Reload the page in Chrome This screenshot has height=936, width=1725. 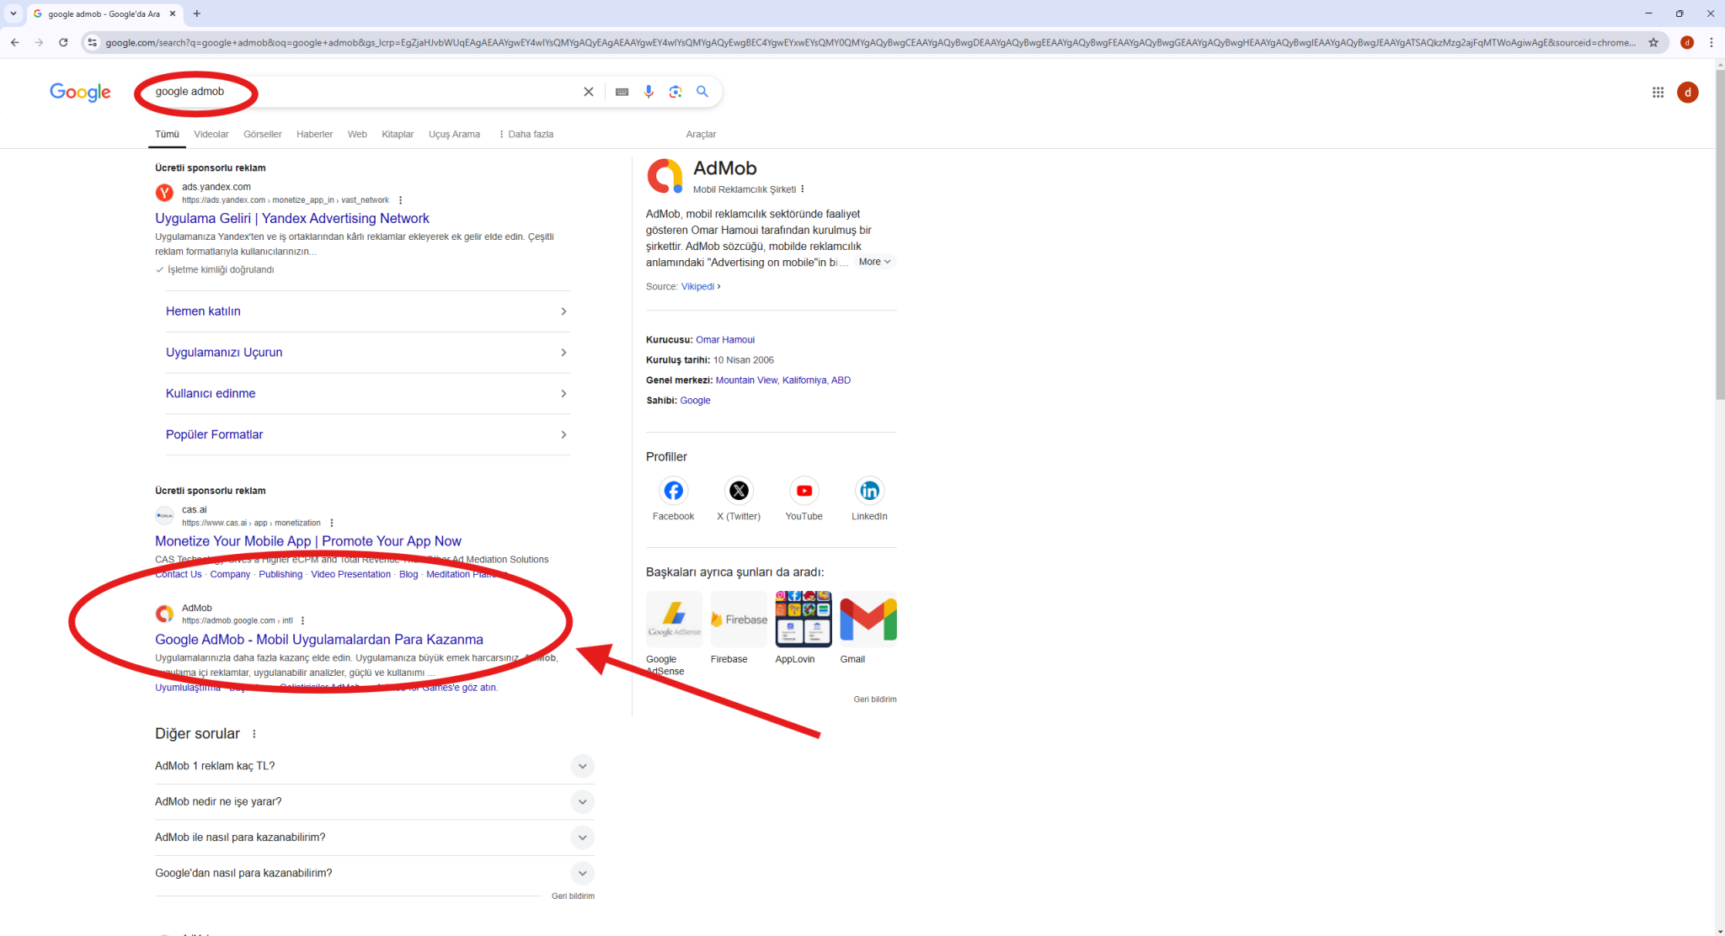63,42
